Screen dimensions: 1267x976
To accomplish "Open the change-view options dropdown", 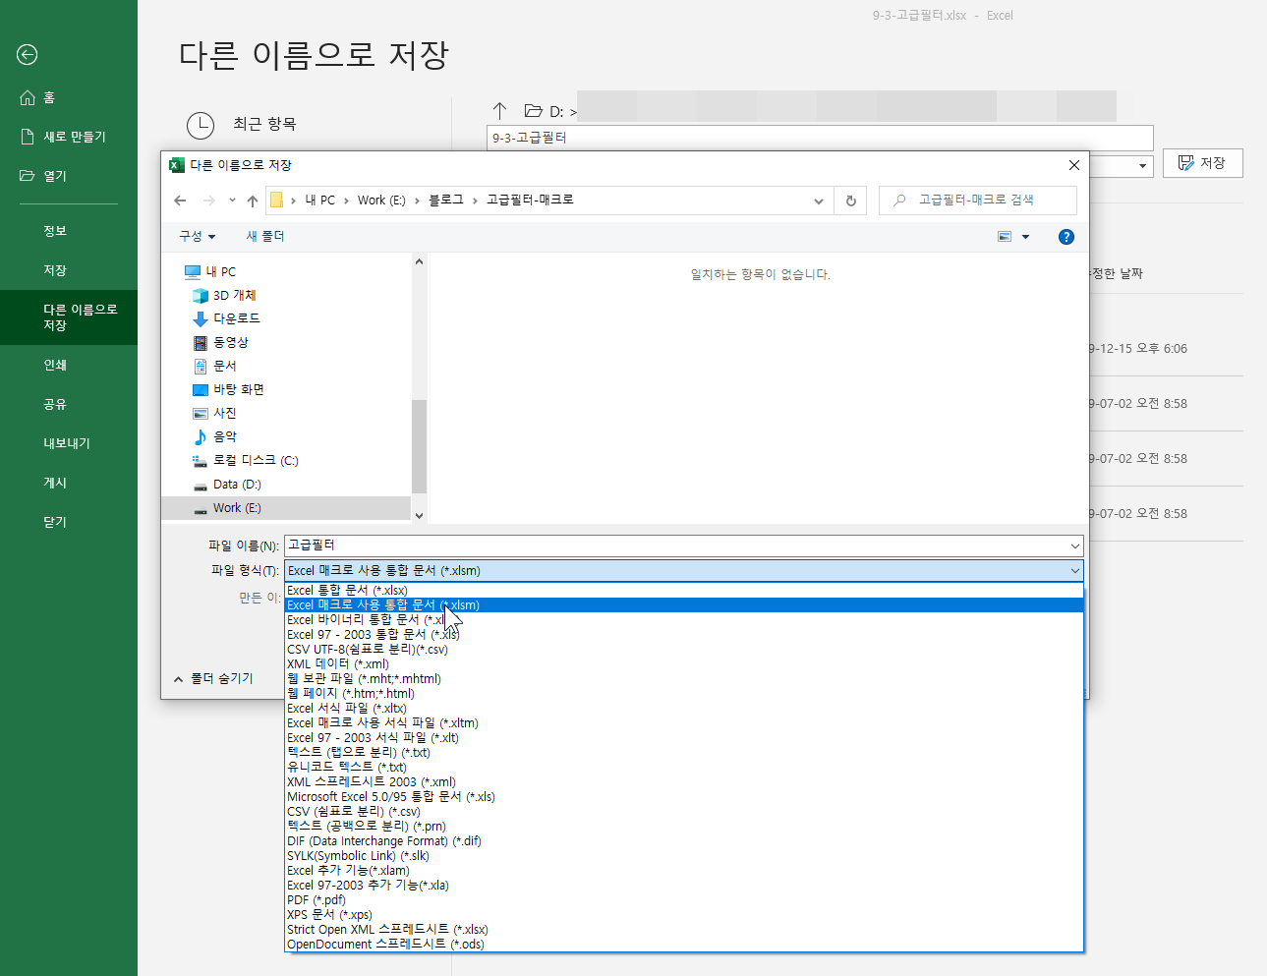I will [x=1012, y=236].
